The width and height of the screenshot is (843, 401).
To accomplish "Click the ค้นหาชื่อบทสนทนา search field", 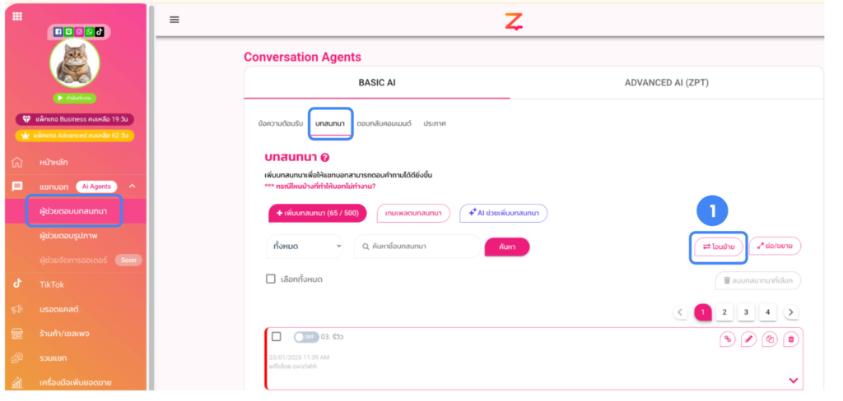I will pos(418,246).
